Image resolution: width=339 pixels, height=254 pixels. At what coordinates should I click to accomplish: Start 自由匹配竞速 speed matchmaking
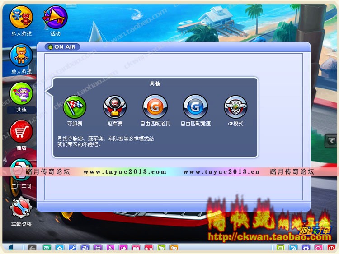coord(195,107)
